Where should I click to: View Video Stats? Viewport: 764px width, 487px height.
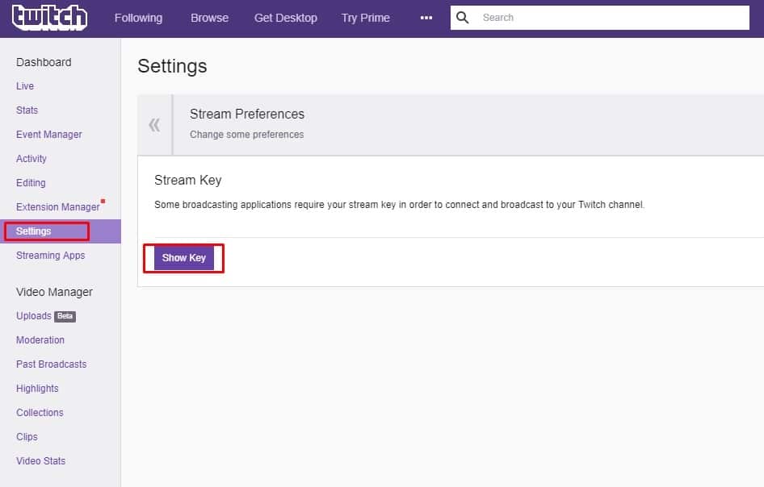[x=40, y=460]
